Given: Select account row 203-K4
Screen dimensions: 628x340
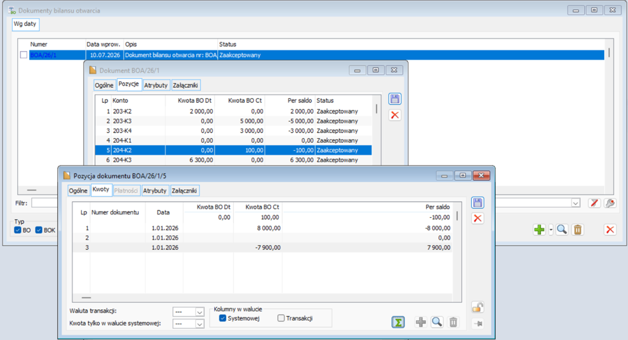Looking at the screenshot, I should [x=233, y=131].
